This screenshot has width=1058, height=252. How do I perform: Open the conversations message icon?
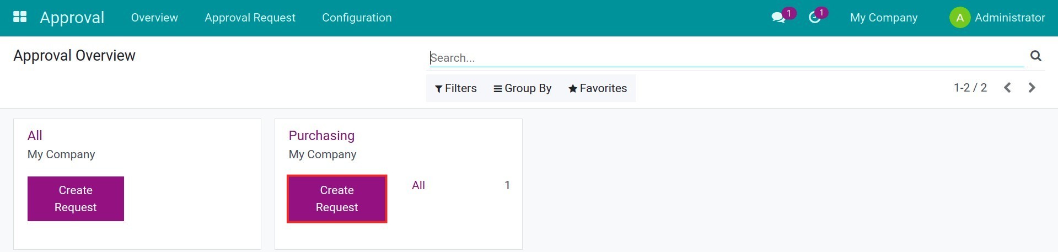[778, 18]
